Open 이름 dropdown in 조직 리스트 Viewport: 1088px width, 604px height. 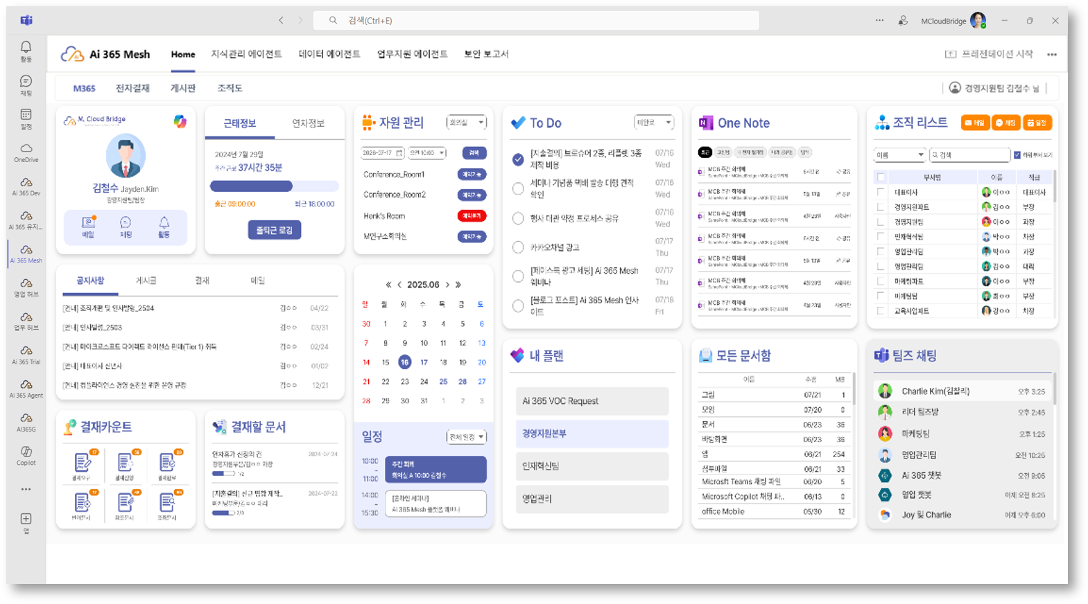899,155
